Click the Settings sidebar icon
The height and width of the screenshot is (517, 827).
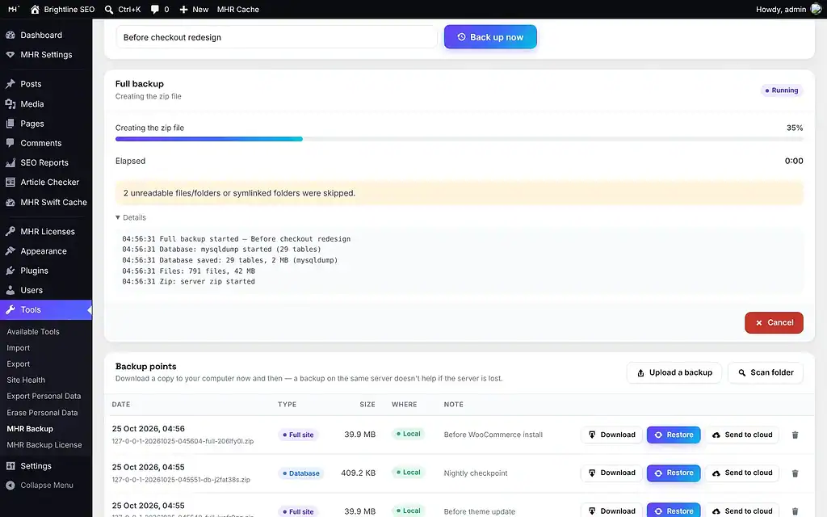(10, 466)
